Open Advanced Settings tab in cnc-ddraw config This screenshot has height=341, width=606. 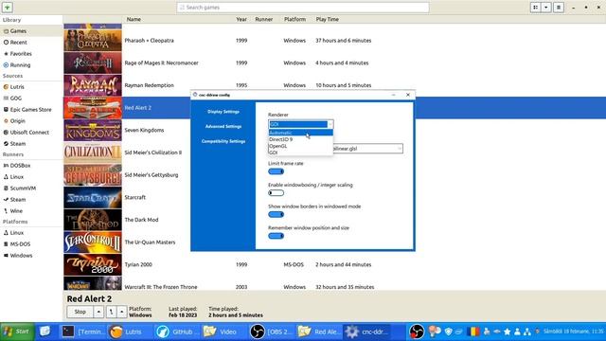[x=223, y=126]
